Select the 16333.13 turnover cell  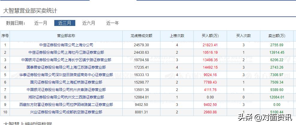[141, 75]
